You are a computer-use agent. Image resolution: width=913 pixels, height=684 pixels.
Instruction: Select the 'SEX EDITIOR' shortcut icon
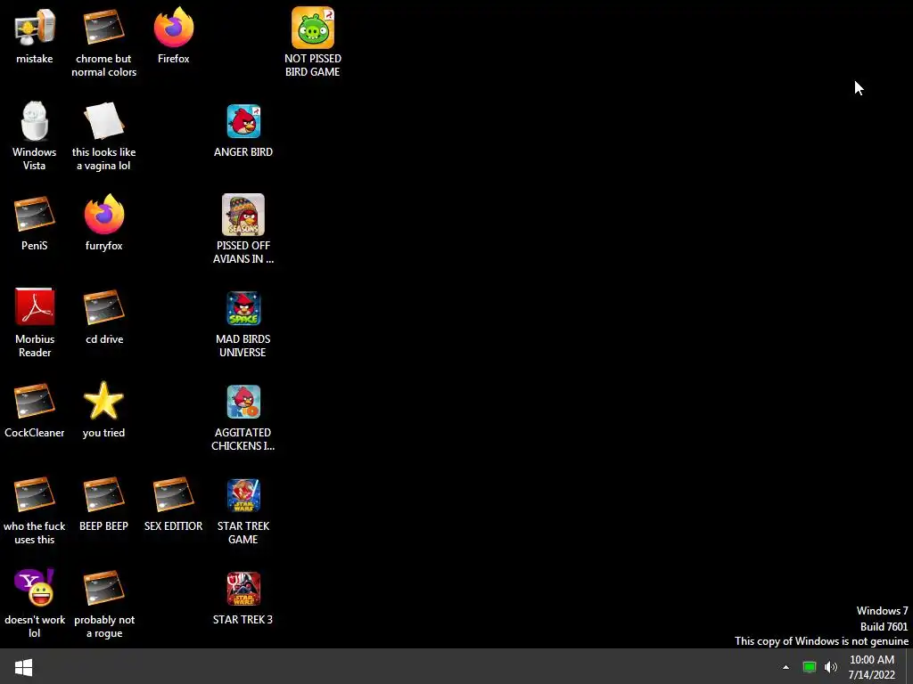[174, 494]
